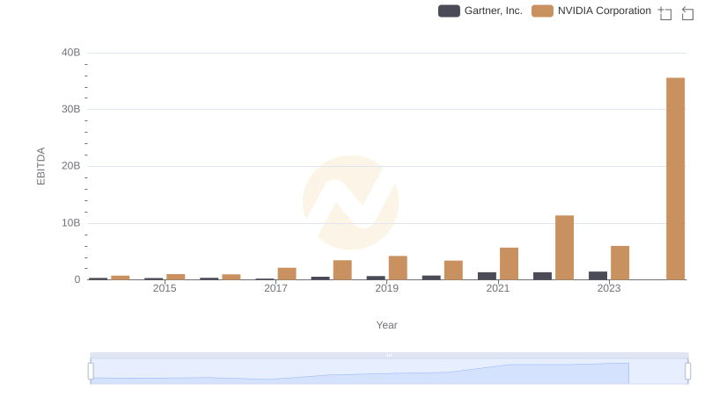
Task: Click the NVIDIA bar for 2023
Action: [620, 263]
